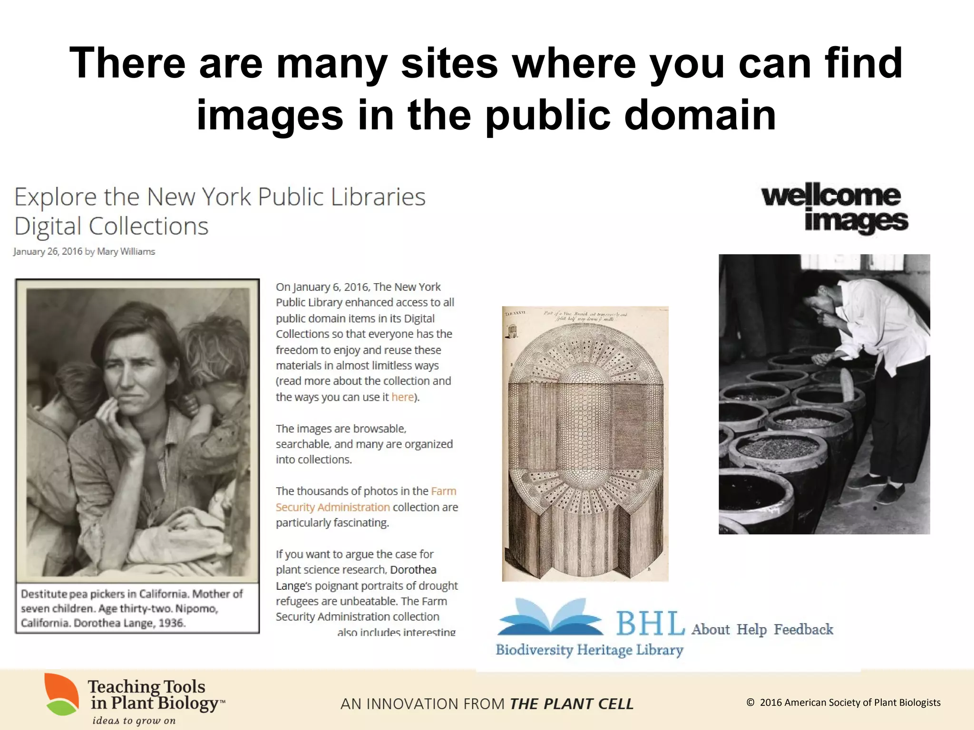This screenshot has height=730, width=974.
Task: Open the BHL 'About' link
Action: (711, 629)
